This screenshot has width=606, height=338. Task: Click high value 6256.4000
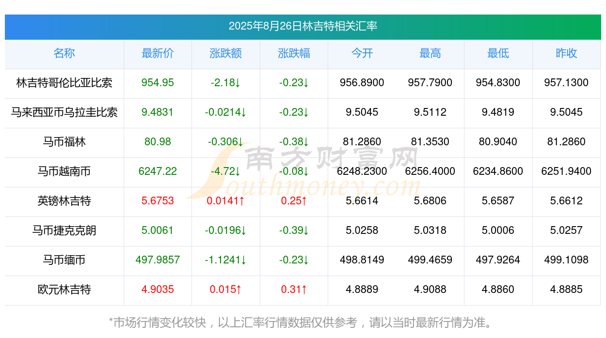[x=430, y=171]
